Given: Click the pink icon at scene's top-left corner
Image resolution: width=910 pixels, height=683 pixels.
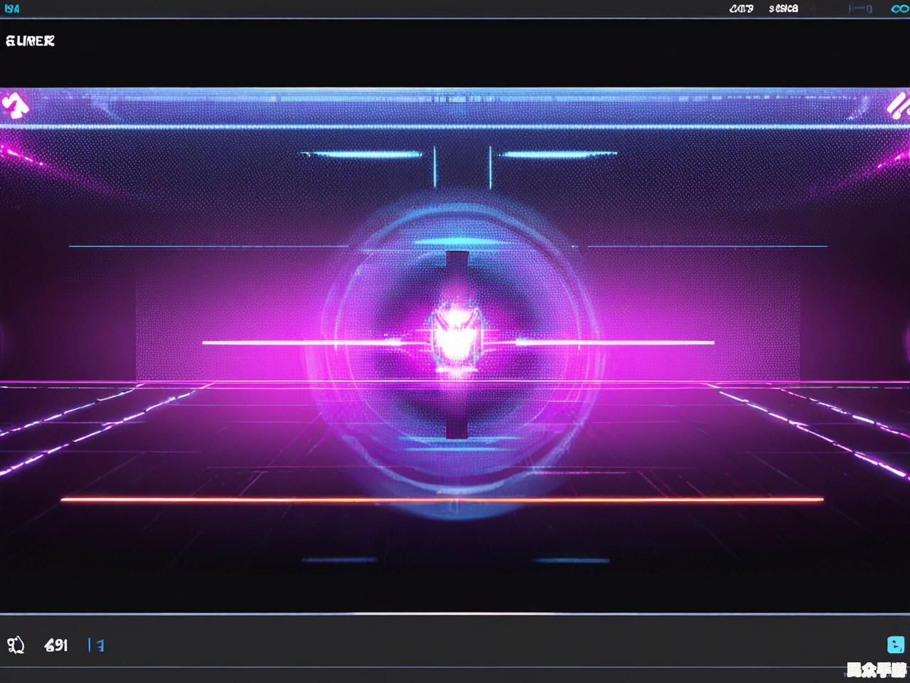Looking at the screenshot, I should coord(15,105).
